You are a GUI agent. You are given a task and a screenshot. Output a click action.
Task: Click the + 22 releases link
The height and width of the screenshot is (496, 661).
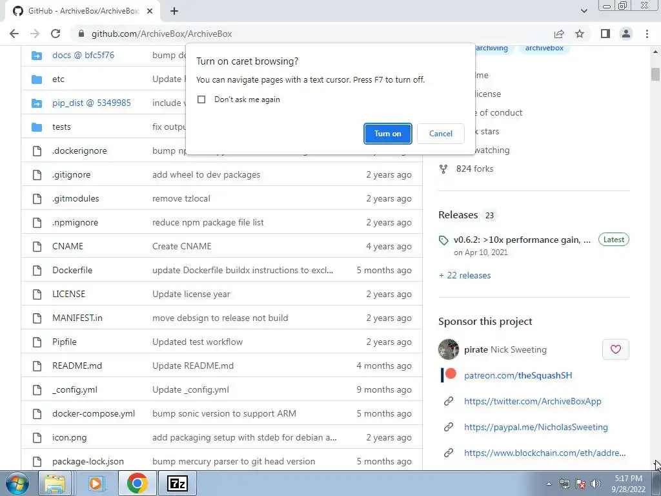[x=465, y=275]
